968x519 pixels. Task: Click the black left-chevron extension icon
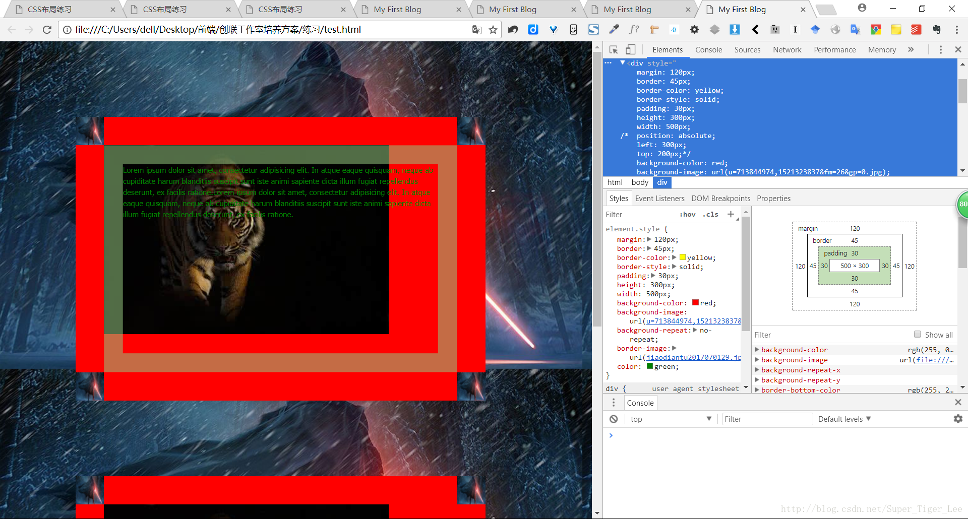tap(755, 30)
